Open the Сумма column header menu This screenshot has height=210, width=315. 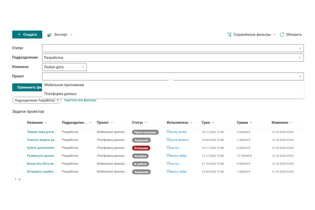(244, 123)
